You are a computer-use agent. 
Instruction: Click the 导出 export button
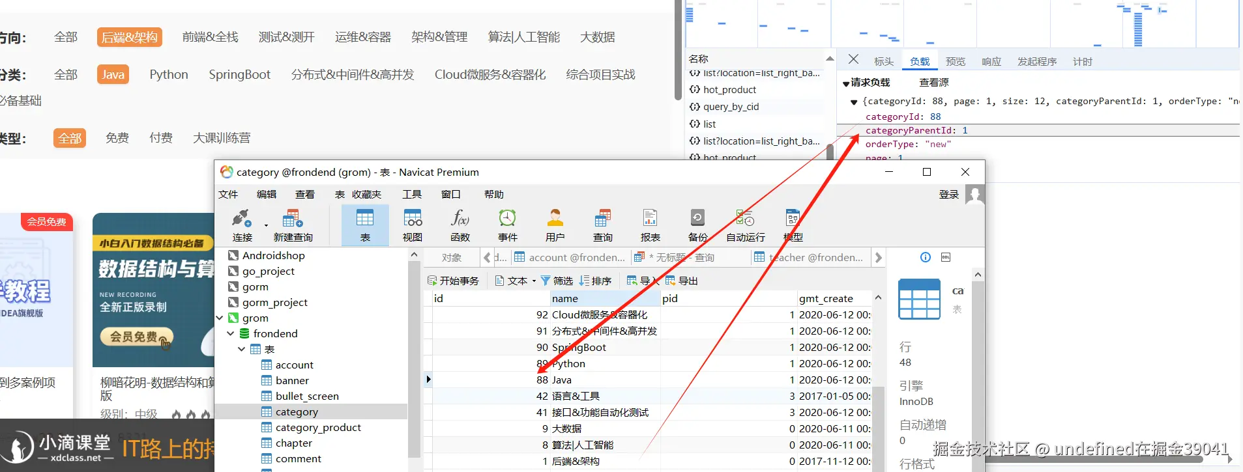click(x=681, y=281)
